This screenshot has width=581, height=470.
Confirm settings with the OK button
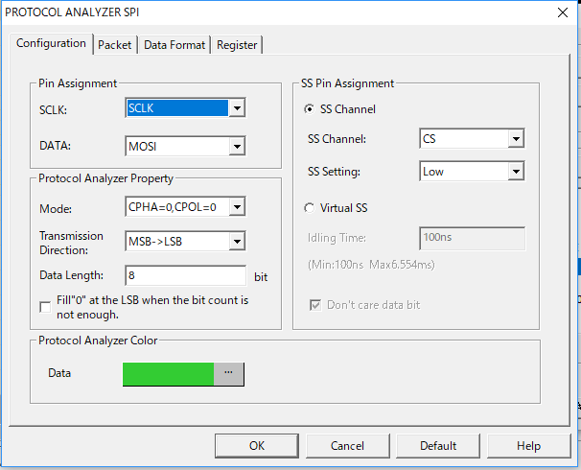[257, 446]
